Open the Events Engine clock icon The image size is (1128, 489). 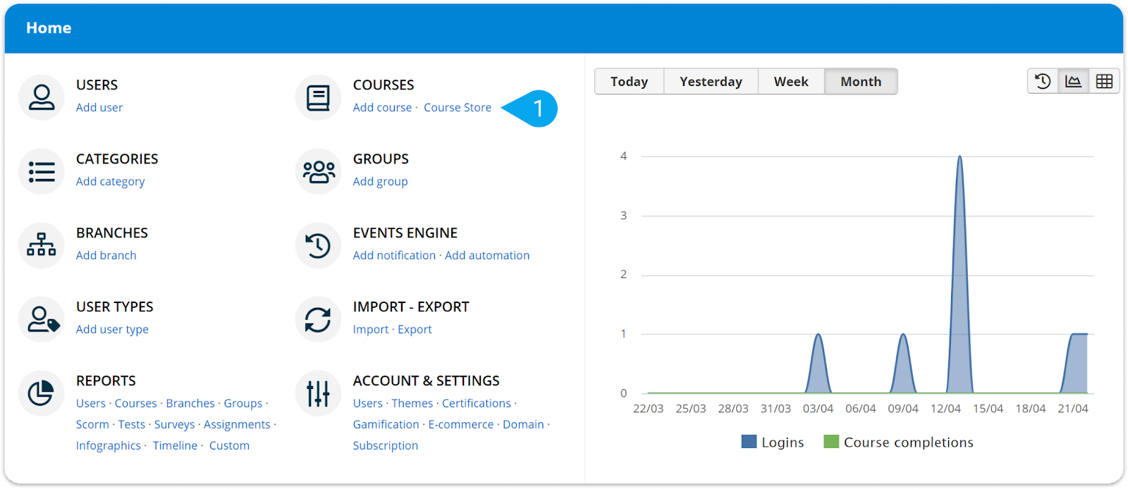[x=318, y=245]
